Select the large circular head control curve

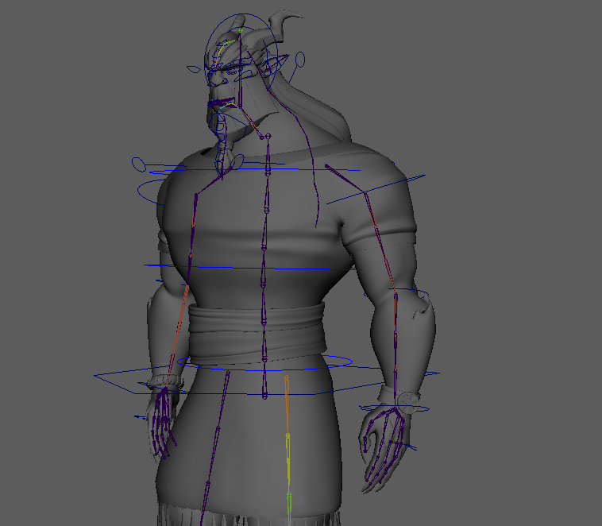click(208, 40)
